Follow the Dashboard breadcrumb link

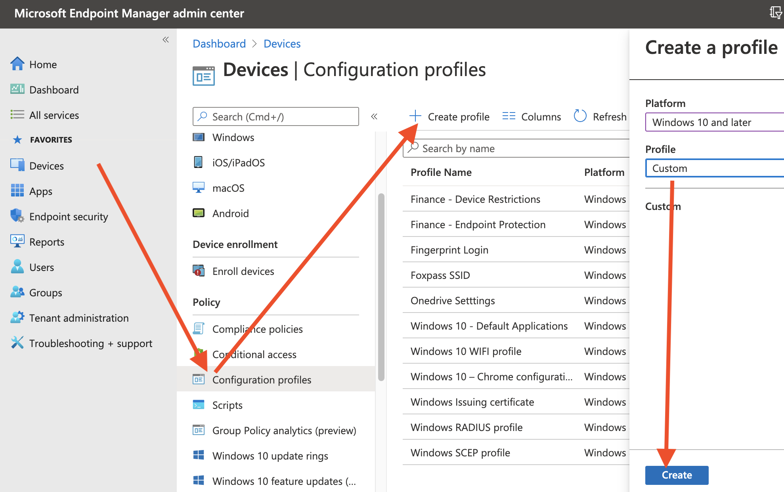(x=219, y=44)
